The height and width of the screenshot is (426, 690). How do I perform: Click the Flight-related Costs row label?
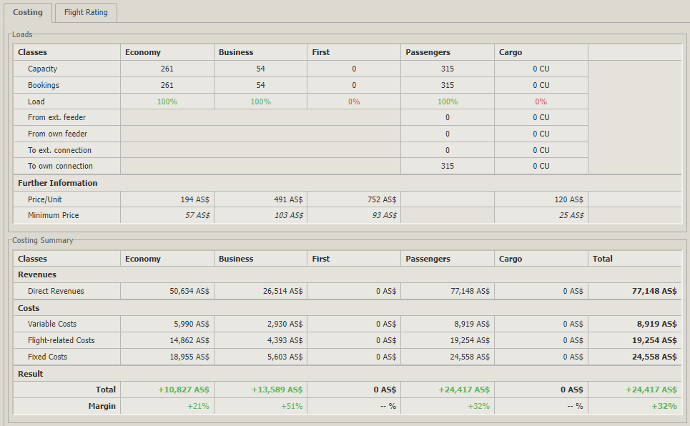click(x=61, y=340)
